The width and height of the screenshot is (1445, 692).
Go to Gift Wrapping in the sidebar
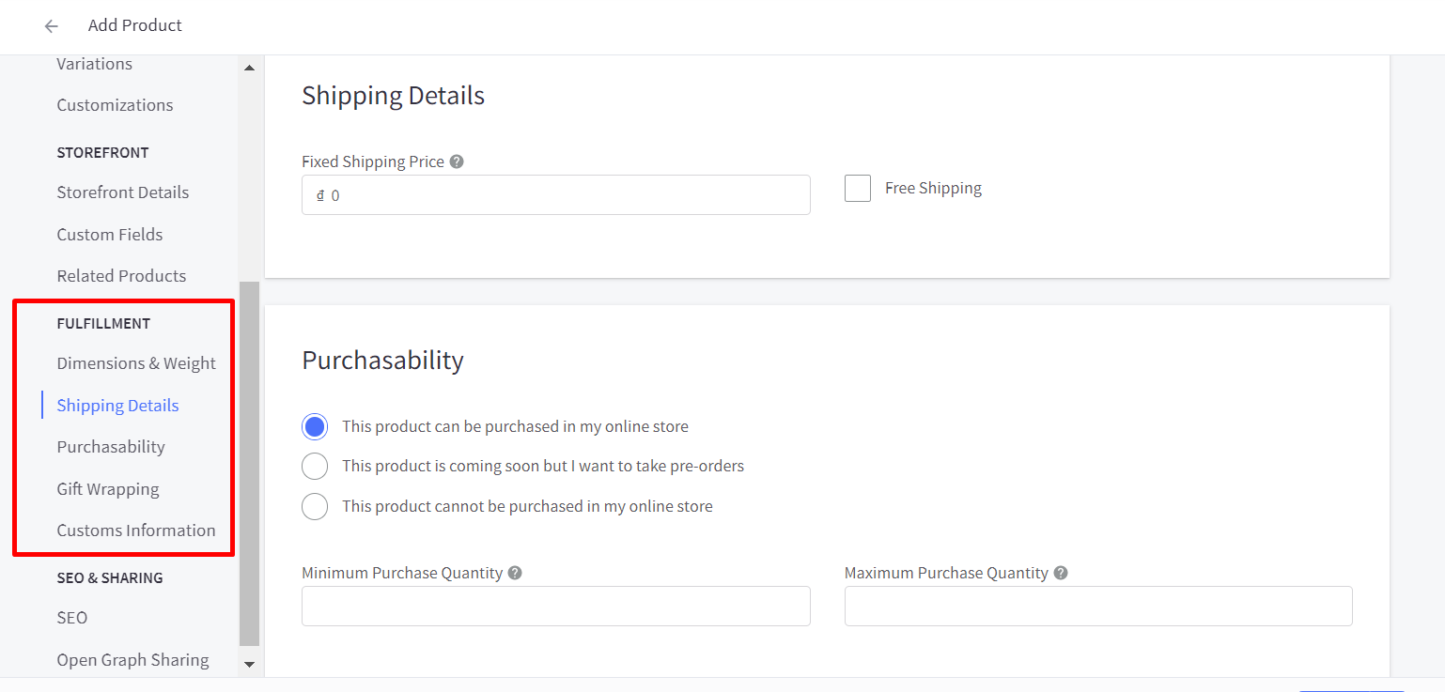point(108,489)
